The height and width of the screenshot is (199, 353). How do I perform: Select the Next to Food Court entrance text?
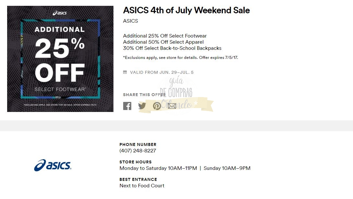click(x=142, y=186)
